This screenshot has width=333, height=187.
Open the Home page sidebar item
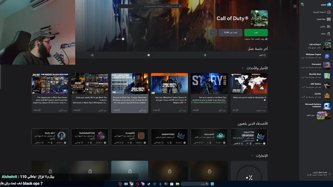tap(322, 12)
